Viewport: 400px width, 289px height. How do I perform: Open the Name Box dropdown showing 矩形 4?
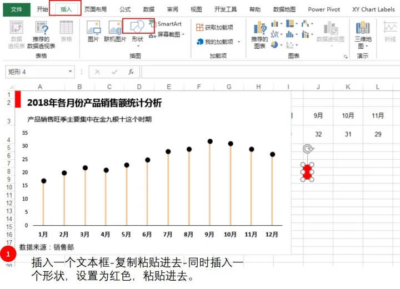pos(70,72)
